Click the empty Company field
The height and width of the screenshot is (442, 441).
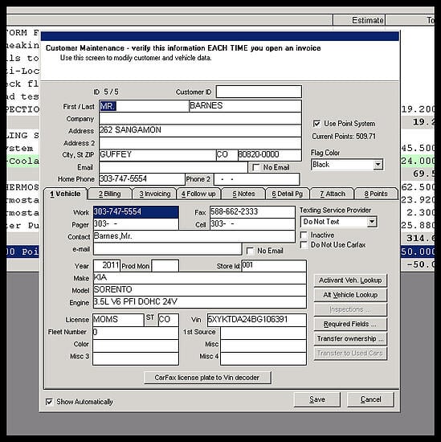200,118
